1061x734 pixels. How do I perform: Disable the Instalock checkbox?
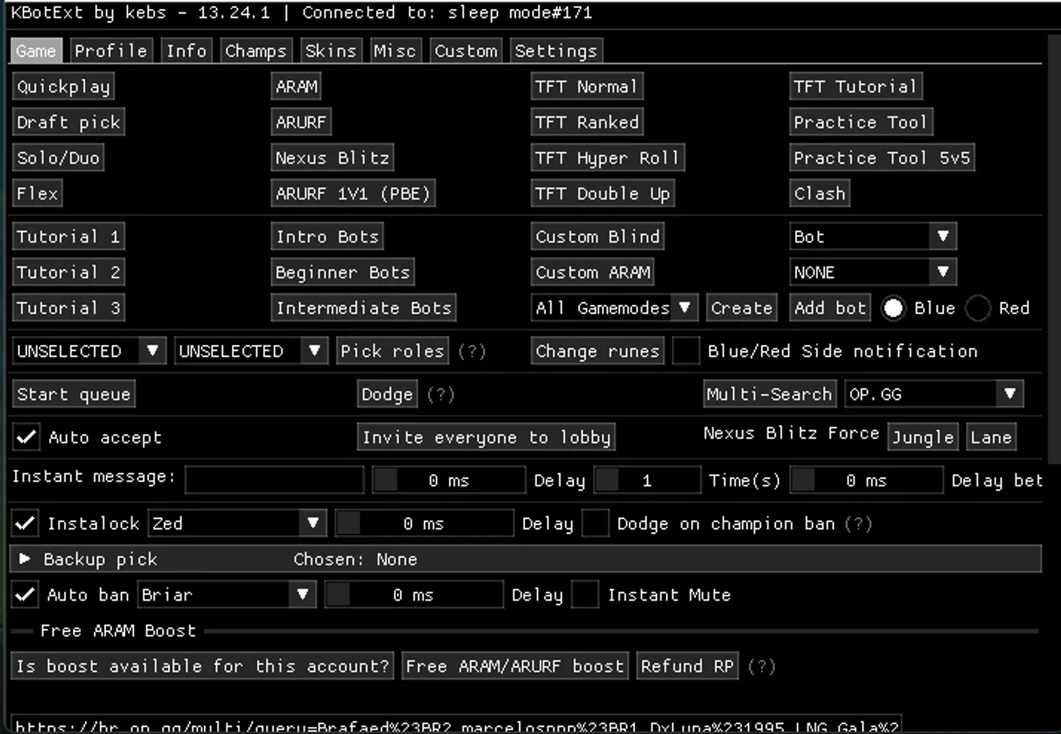click(25, 523)
